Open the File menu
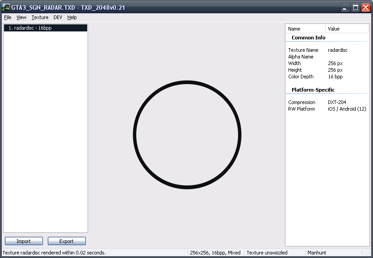Image resolution: width=373 pixels, height=258 pixels. (x=8, y=17)
